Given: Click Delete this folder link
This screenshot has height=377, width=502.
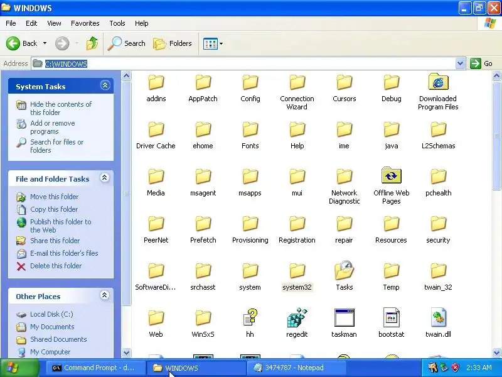Looking at the screenshot, I should click(56, 266).
